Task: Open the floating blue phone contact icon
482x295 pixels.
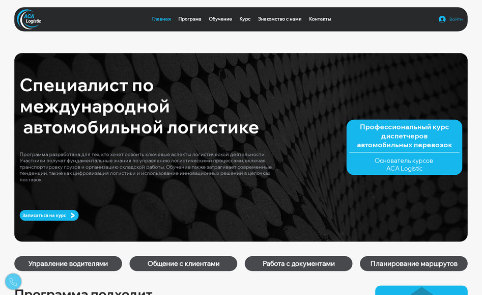Action: pos(13,281)
